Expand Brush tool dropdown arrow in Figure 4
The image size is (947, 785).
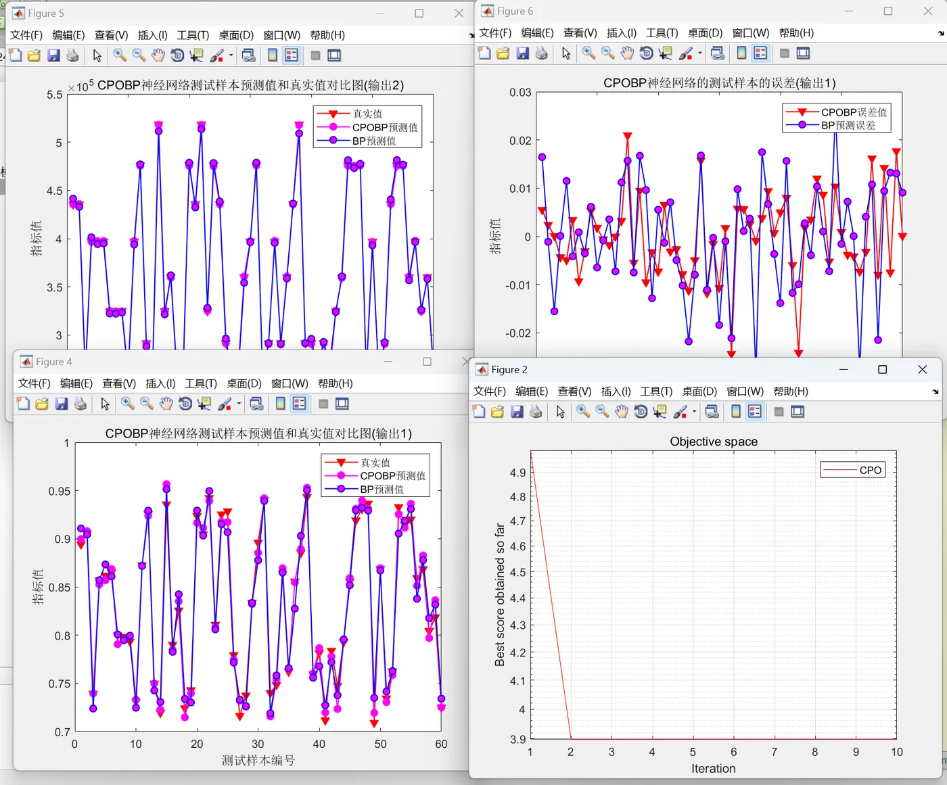coord(239,404)
